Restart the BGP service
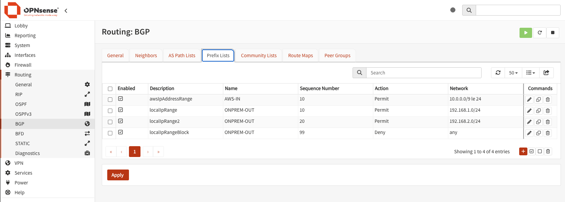 tap(540, 32)
